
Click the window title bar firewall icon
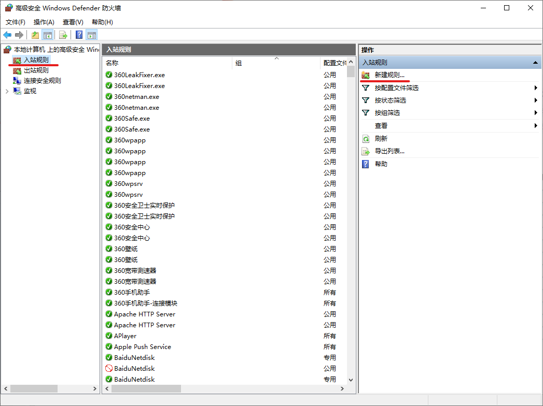(9, 8)
